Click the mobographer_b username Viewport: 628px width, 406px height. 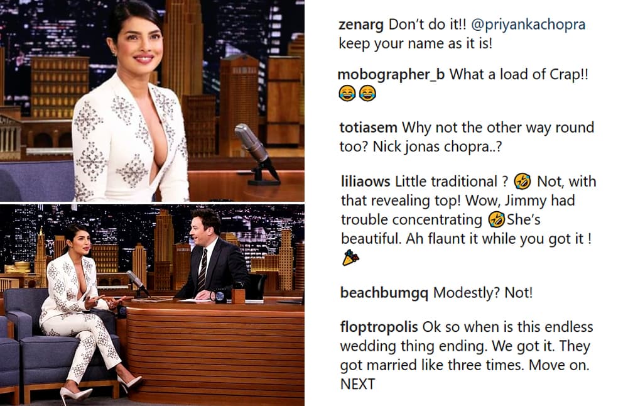coord(391,75)
